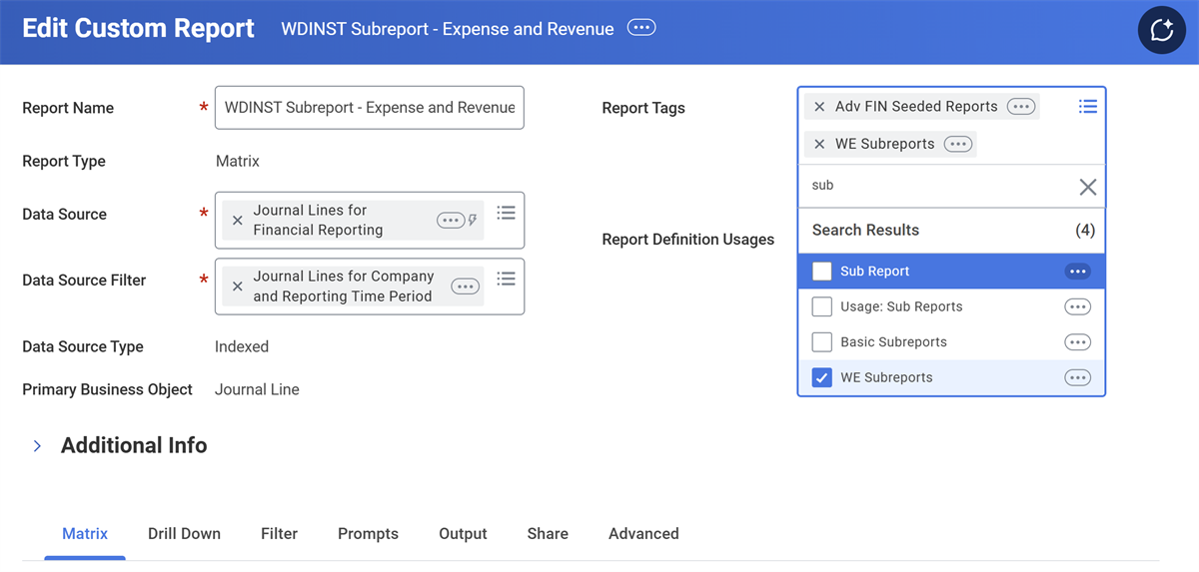
Task: Select the 'Usage: Sub Reports' result text
Action: pos(901,306)
